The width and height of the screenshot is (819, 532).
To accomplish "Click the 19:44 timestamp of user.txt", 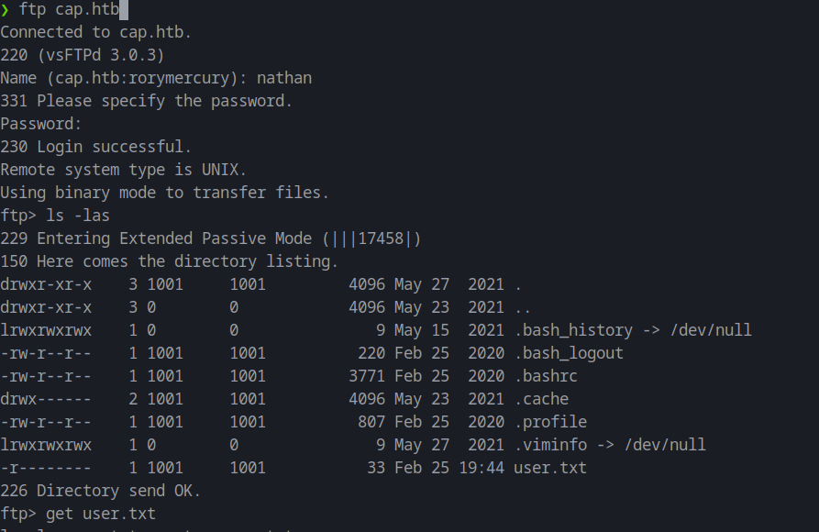I will [481, 468].
